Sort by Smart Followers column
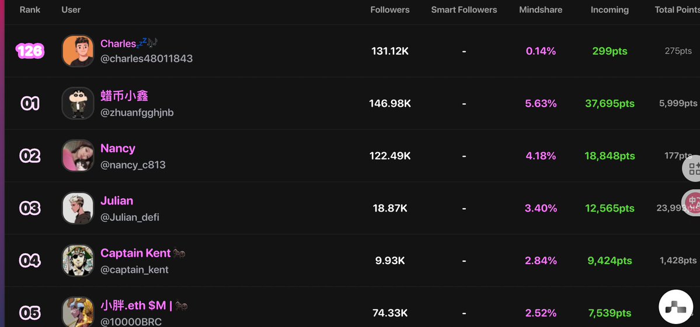The width and height of the screenshot is (700, 327). 464,10
